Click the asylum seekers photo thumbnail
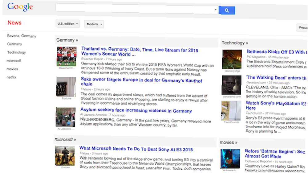The width and height of the screenshot is (308, 173). tap(66, 117)
